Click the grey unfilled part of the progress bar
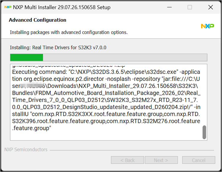222x172 pixels. 125,58
